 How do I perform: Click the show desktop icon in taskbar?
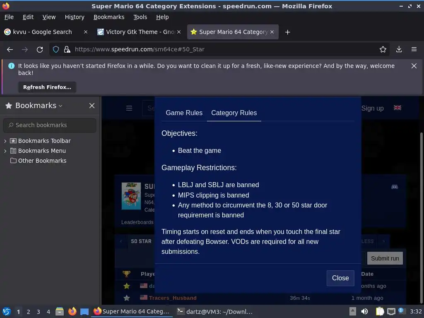84,311
